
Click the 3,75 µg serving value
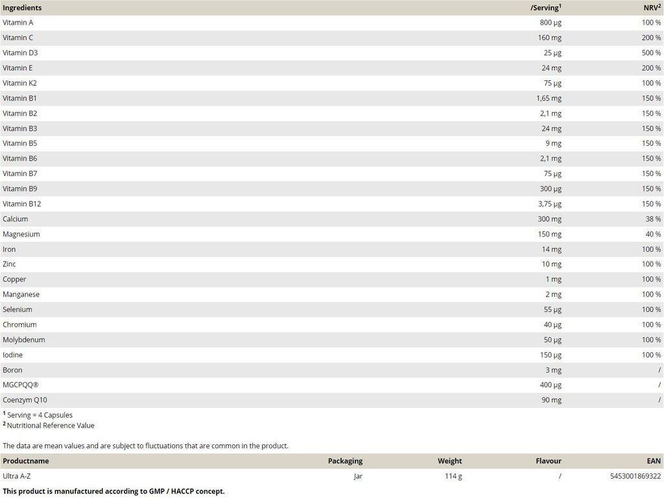[549, 204]
